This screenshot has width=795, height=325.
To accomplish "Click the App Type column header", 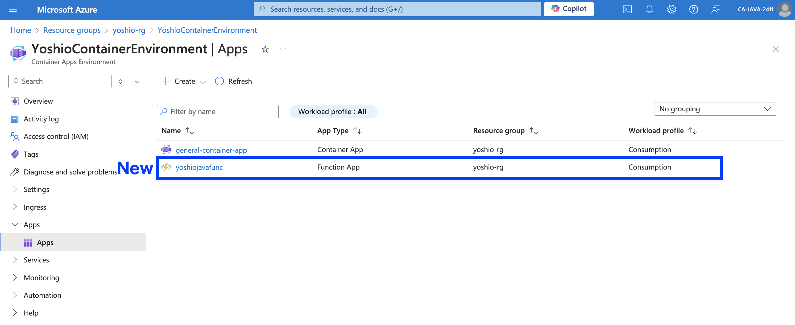I will pyautogui.click(x=333, y=131).
